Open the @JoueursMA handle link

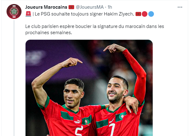coord(90,7)
